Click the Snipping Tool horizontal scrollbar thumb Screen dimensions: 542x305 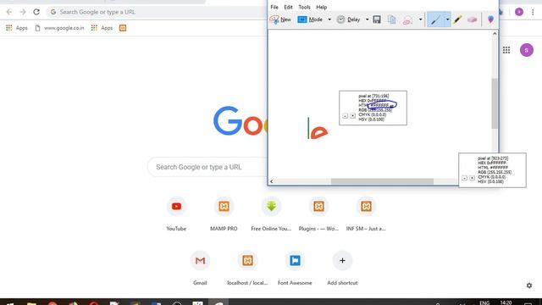tap(382, 181)
